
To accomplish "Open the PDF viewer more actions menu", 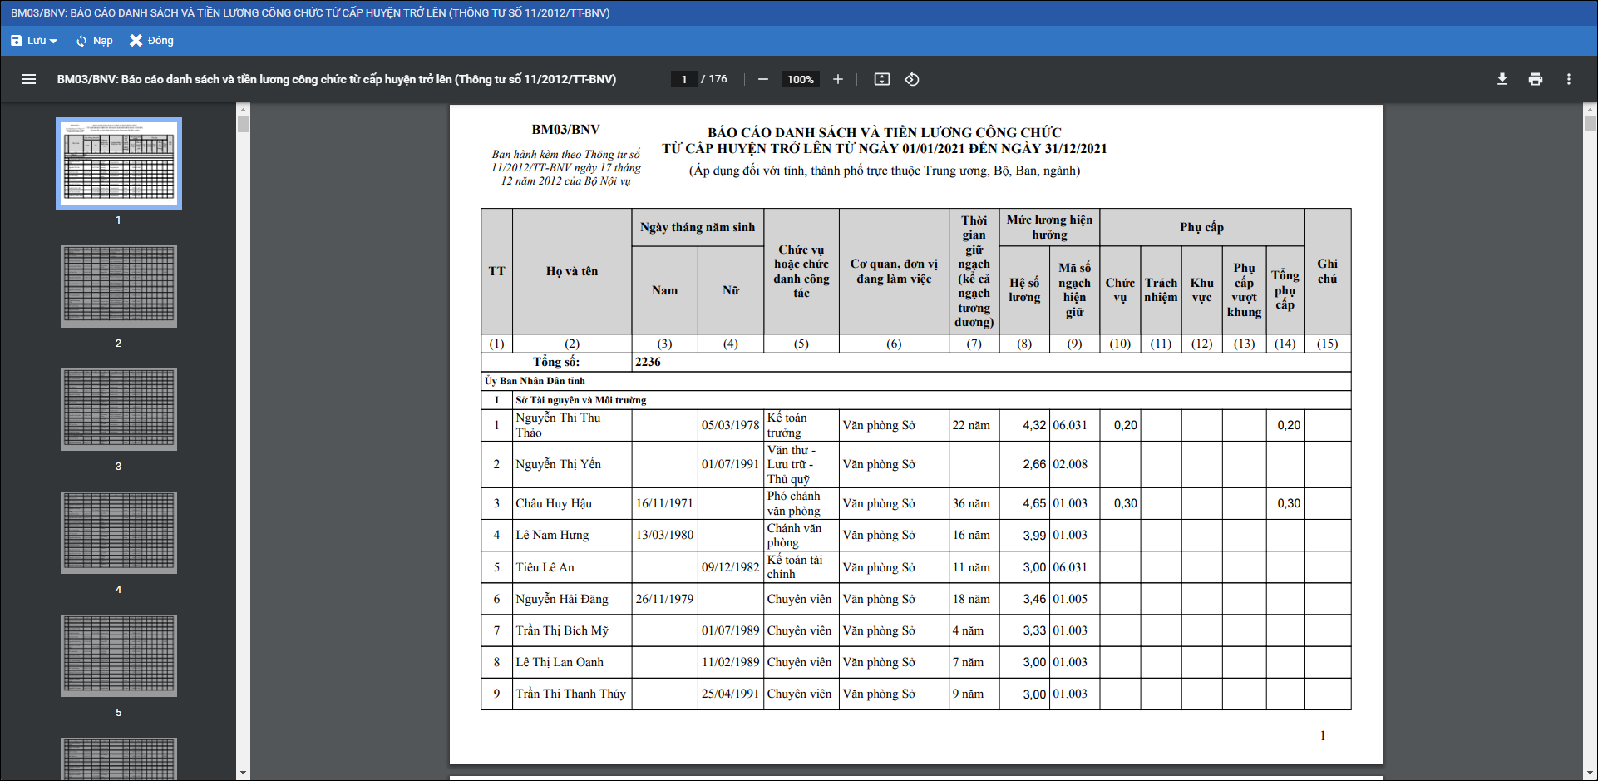I will [1569, 79].
